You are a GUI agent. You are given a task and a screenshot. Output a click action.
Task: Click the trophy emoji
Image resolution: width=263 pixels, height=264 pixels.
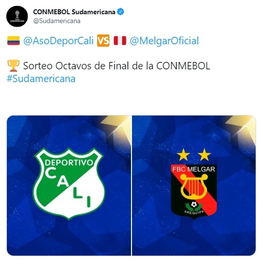(x=13, y=66)
